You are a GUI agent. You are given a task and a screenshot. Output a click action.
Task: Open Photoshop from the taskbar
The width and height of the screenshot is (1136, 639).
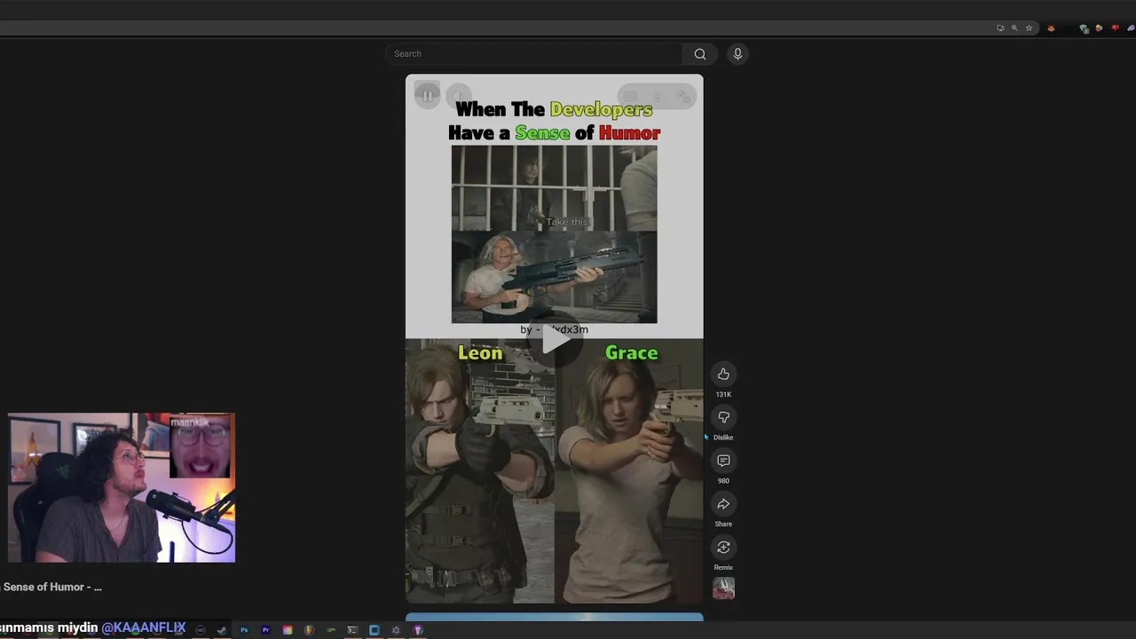pyautogui.click(x=244, y=630)
